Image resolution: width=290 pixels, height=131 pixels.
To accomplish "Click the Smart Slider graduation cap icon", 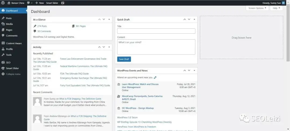I will click(3, 68).
